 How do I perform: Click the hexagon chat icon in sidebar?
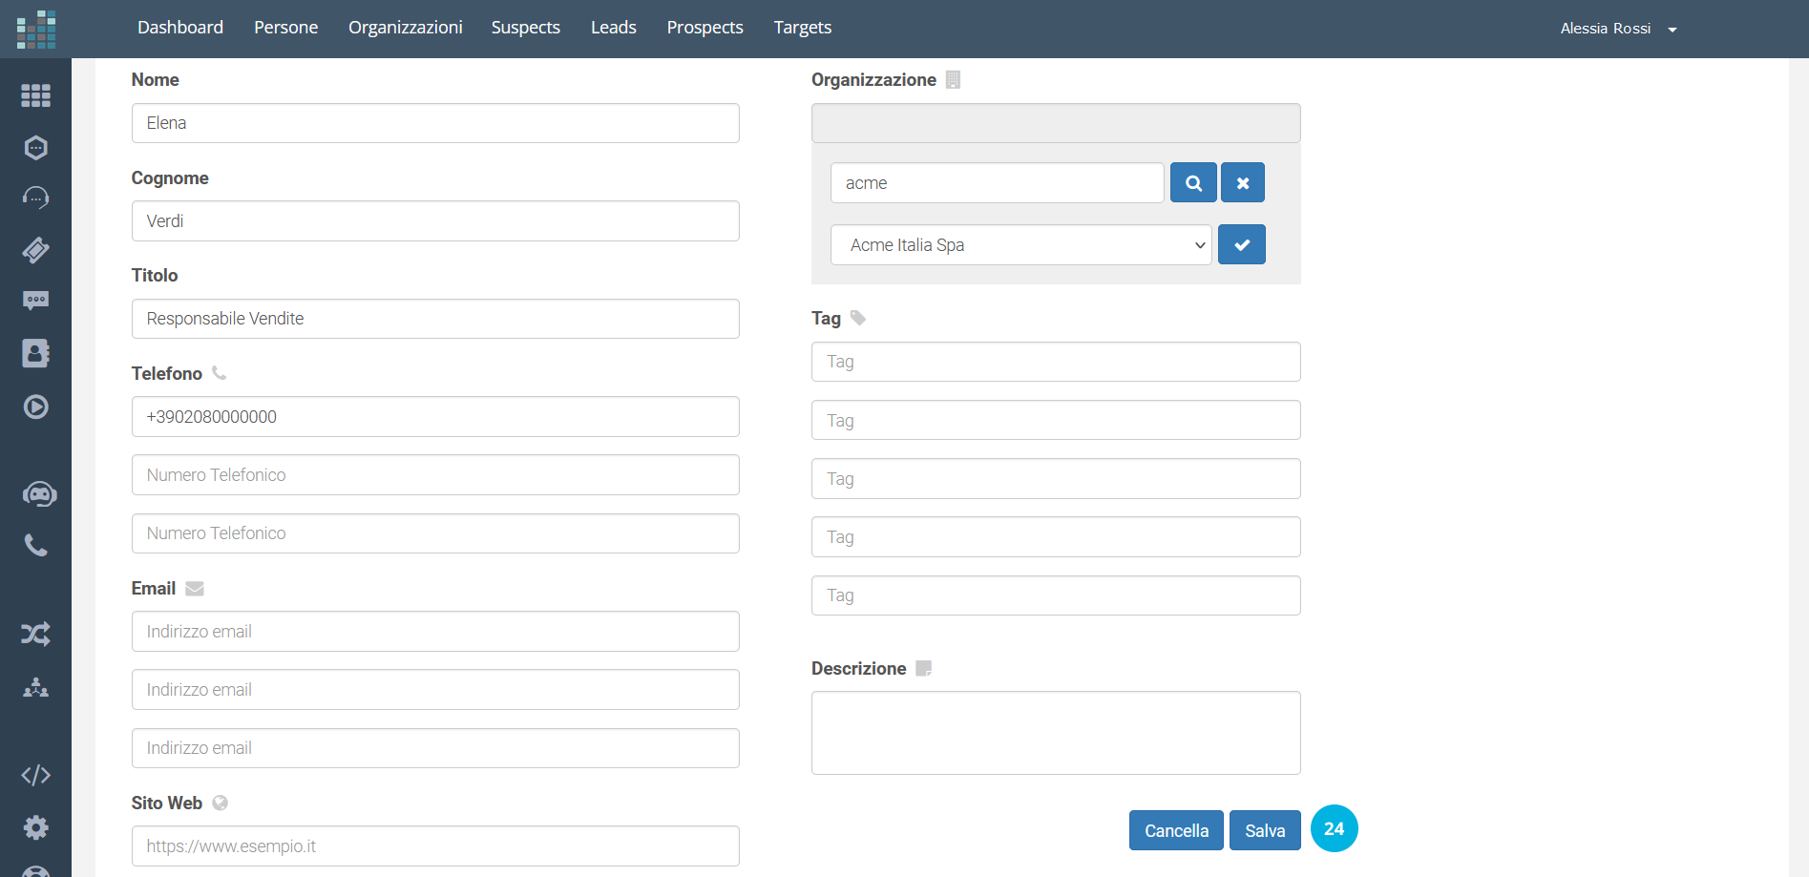tap(35, 147)
